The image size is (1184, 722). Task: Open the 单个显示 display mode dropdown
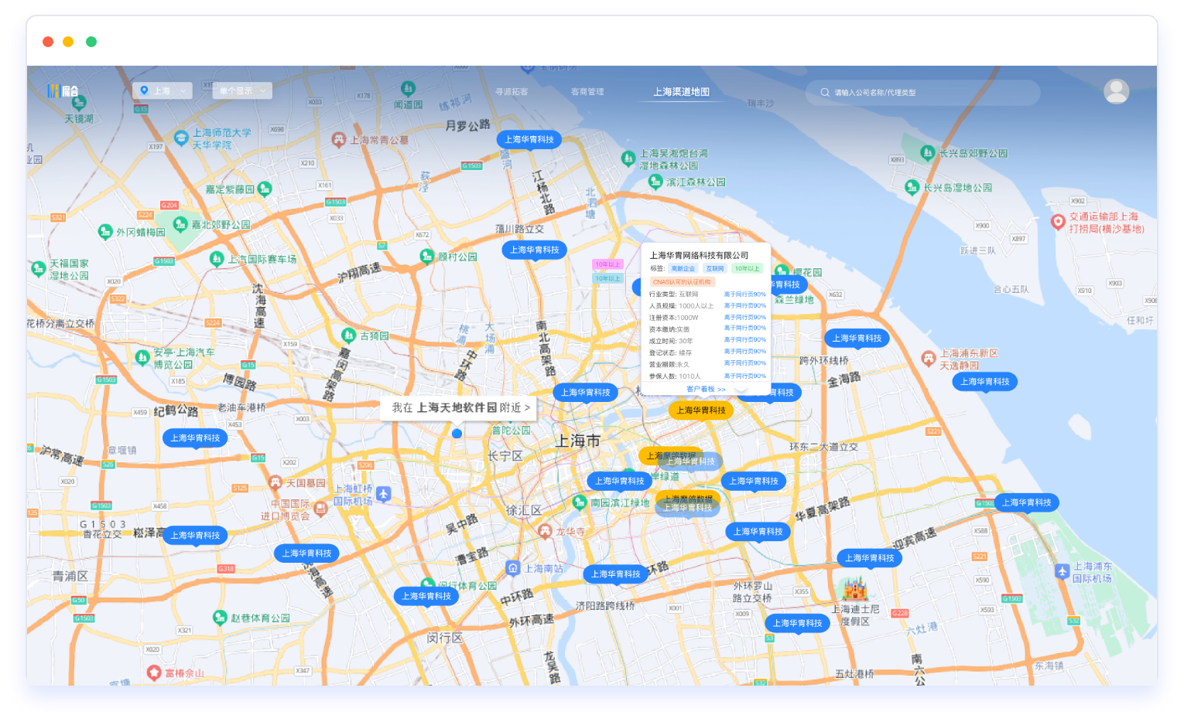pos(242,90)
